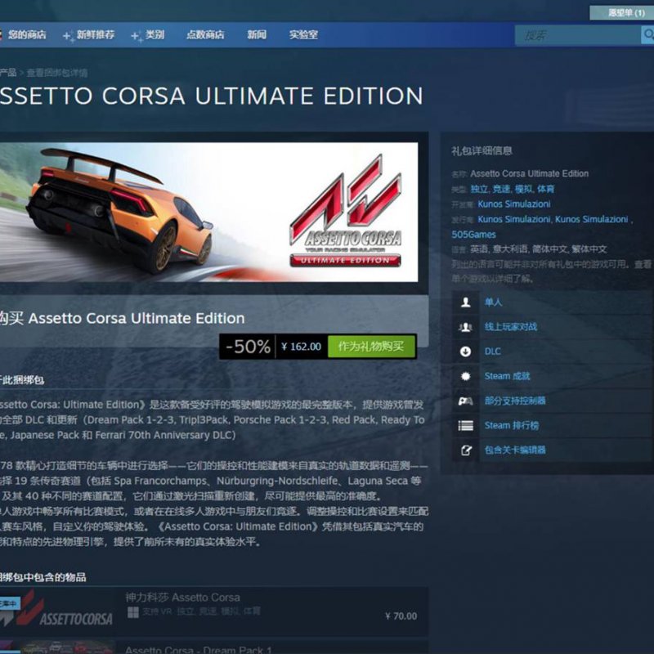Click the 查看捆绑包详情 breadcrumb link
Viewport: 654px width, 654px height.
point(57,73)
